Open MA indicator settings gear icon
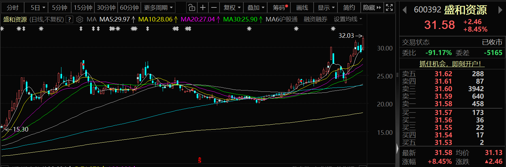 click(79, 20)
